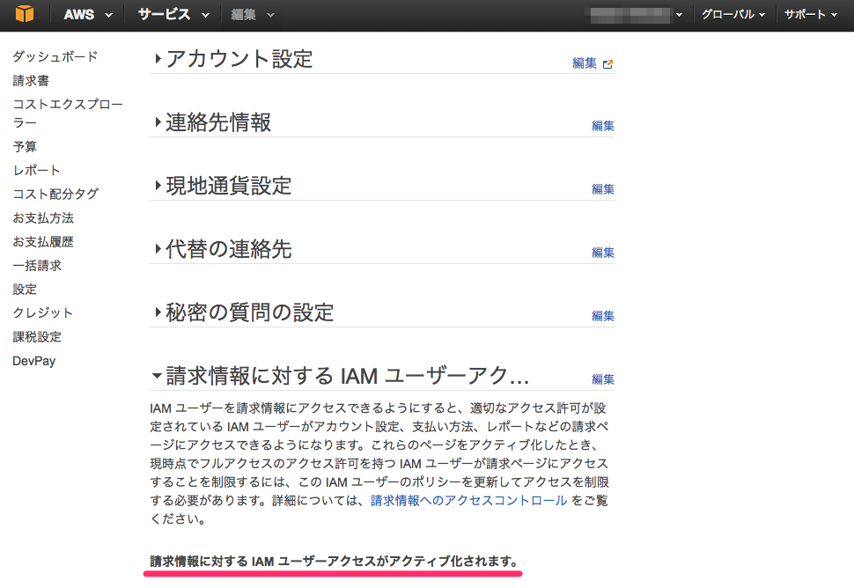Expand the 秘密の質問の設定 section

[x=245, y=312]
